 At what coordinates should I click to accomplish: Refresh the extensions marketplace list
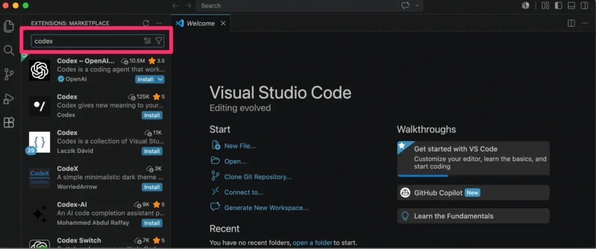[146, 23]
